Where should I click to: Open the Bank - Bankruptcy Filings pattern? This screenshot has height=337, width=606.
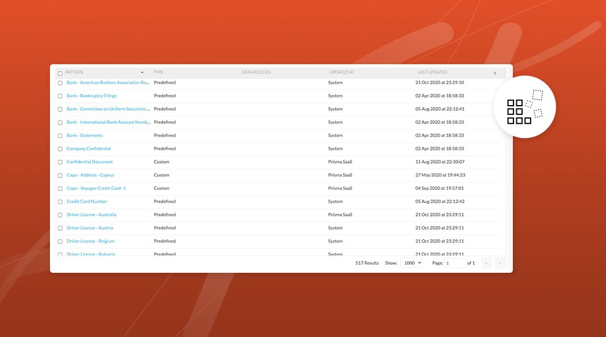tap(91, 95)
